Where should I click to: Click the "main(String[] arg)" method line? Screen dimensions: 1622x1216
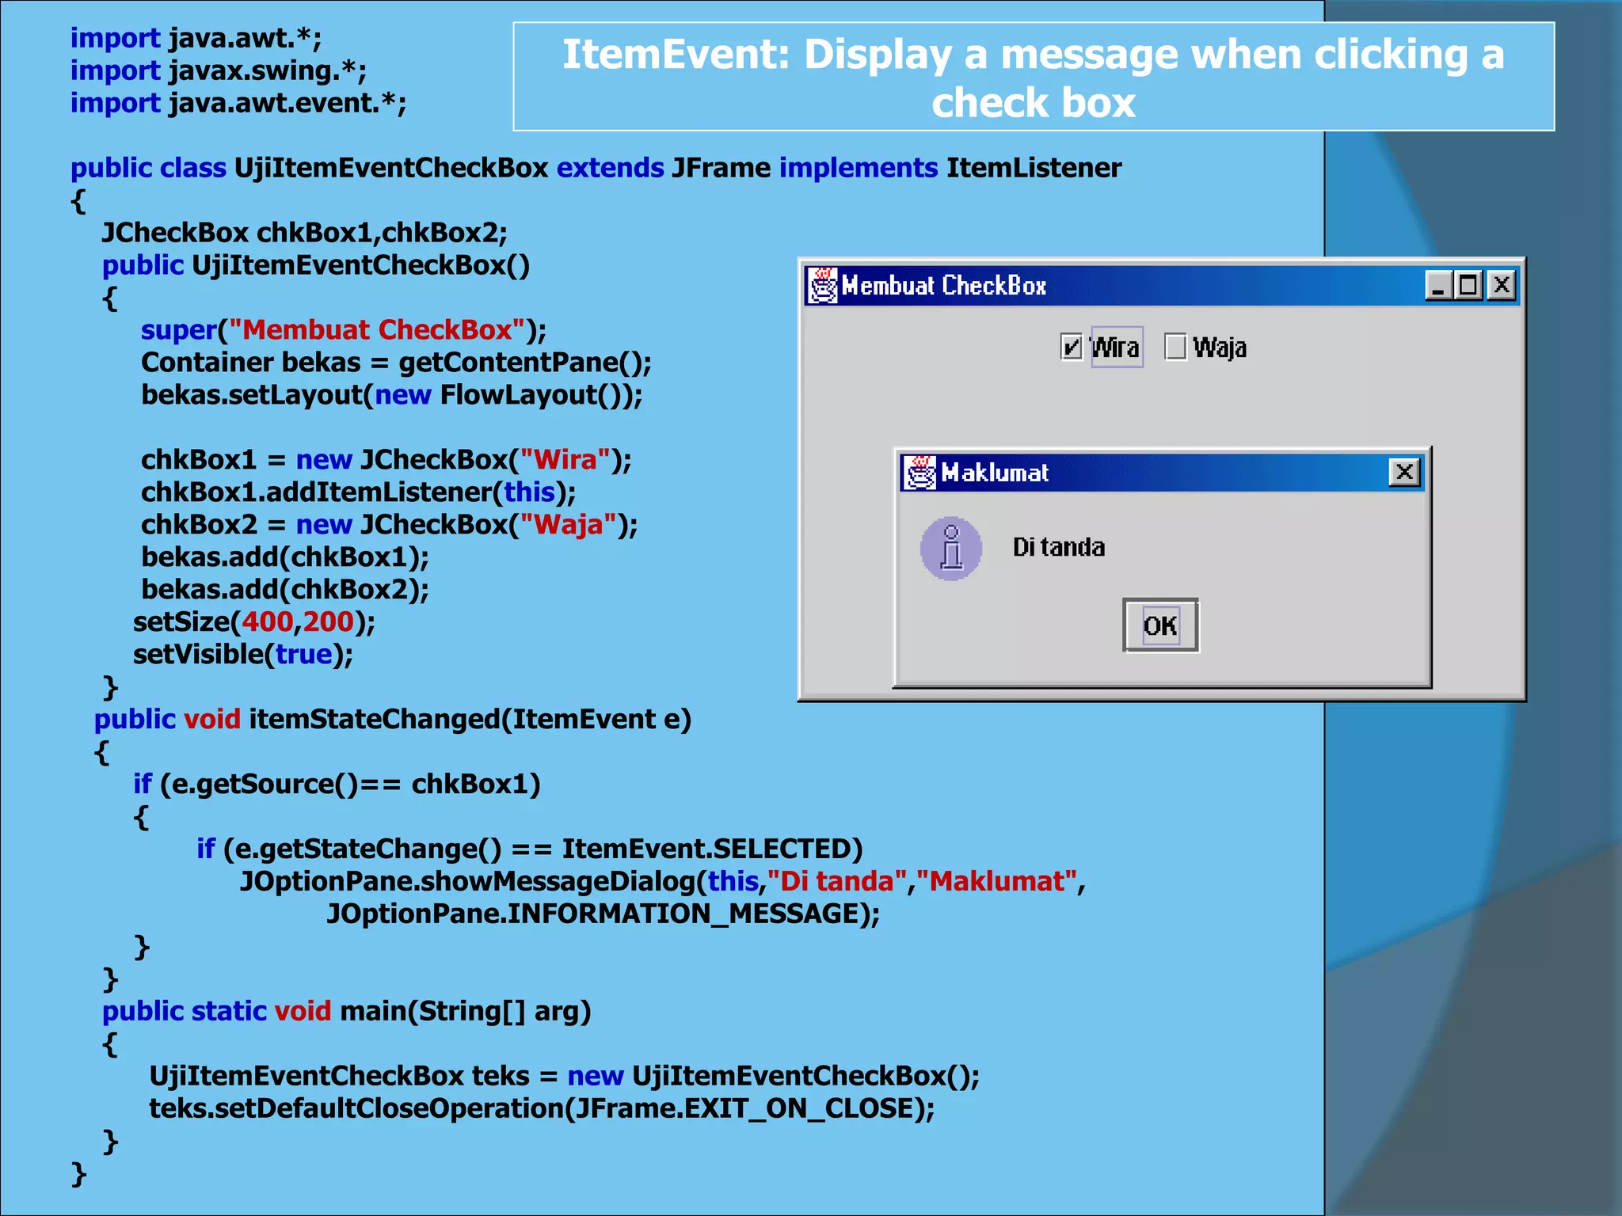(x=347, y=1012)
